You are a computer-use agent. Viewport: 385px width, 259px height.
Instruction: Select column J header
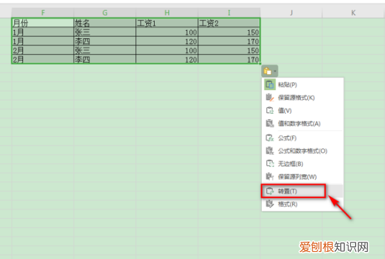coord(291,13)
